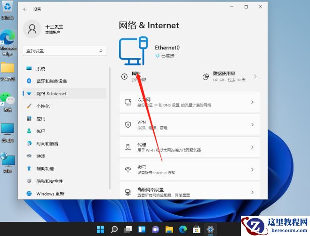Click the 游戏 controller icon
The height and width of the screenshot is (236, 310).
pos(29,156)
